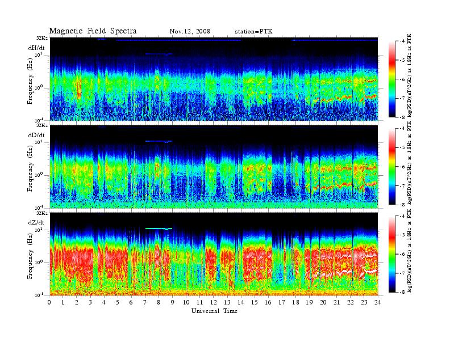Click the time axis tick label "3"

tap(90, 302)
